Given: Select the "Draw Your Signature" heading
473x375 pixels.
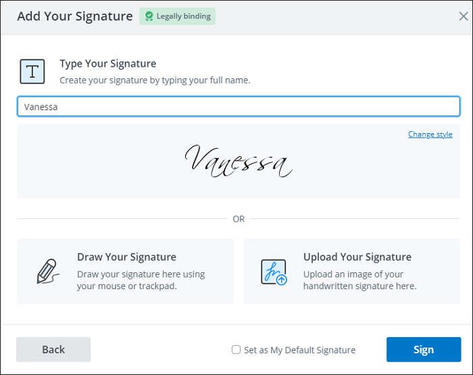Looking at the screenshot, I should [x=126, y=257].
